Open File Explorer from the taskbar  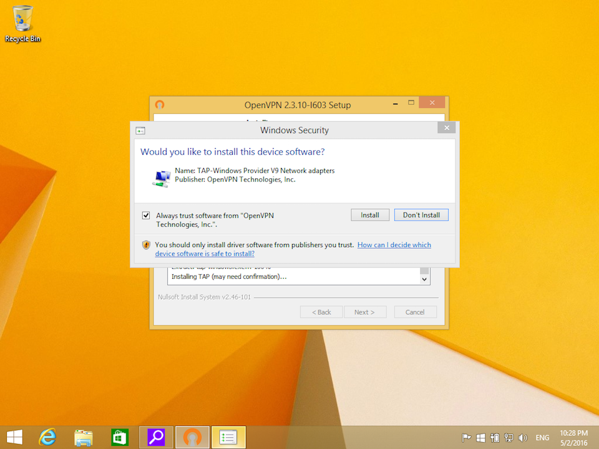click(83, 438)
